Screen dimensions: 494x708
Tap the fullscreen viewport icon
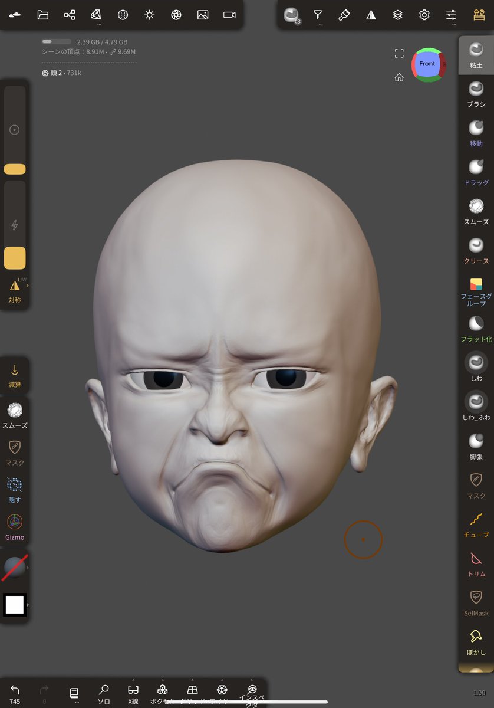(x=399, y=54)
